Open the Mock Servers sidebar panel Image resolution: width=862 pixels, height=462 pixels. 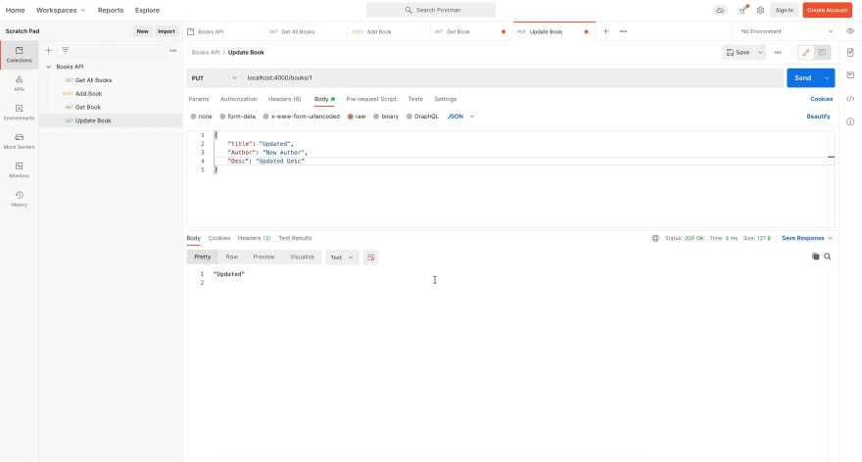tap(20, 141)
